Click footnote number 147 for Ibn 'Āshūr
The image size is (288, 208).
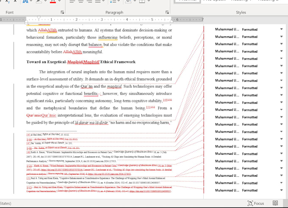[28, 143]
